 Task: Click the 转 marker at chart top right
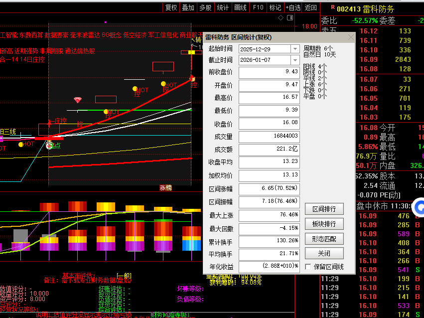point(198,40)
